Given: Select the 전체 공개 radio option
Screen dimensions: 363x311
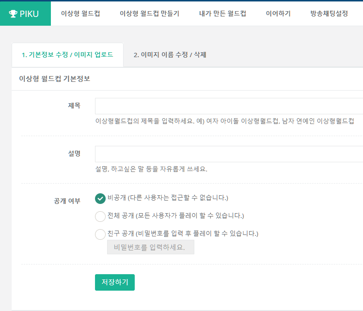Looking at the screenshot, I should tap(100, 217).
